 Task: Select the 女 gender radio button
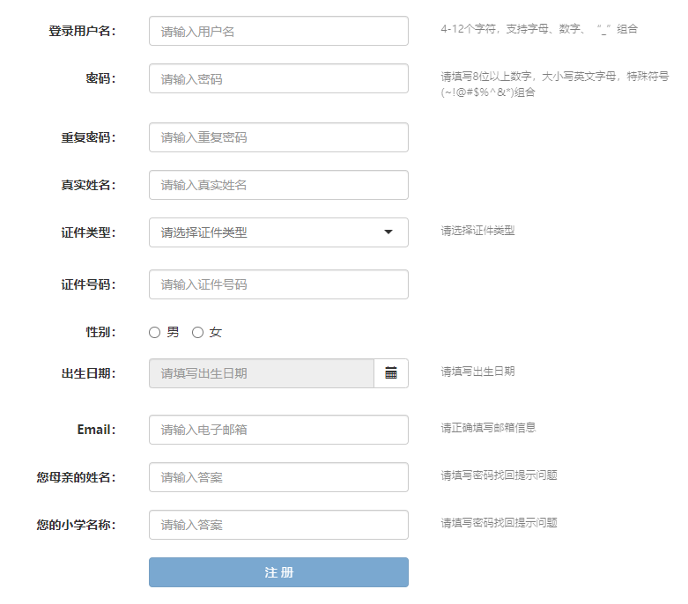pos(198,333)
